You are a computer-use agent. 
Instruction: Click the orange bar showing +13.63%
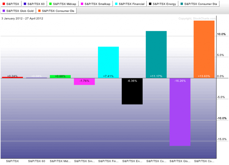(x=204, y=49)
